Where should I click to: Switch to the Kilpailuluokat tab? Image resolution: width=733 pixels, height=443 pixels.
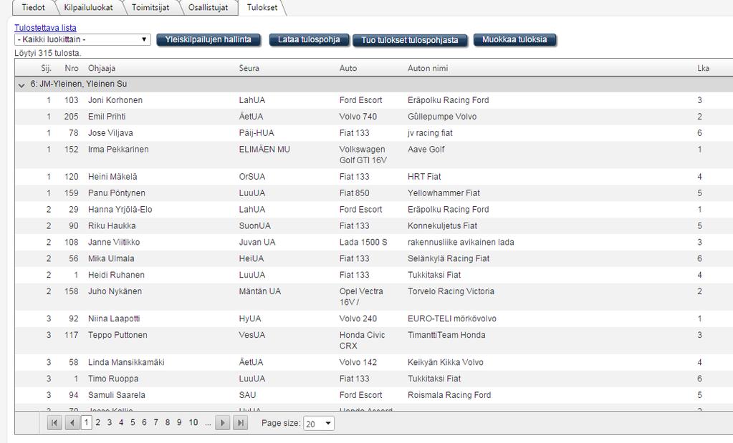tap(88, 7)
